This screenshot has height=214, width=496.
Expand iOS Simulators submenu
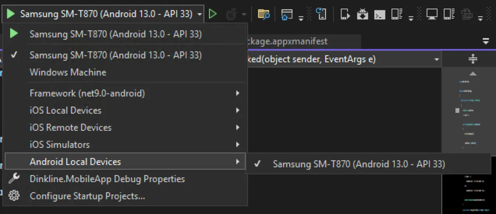(x=125, y=144)
